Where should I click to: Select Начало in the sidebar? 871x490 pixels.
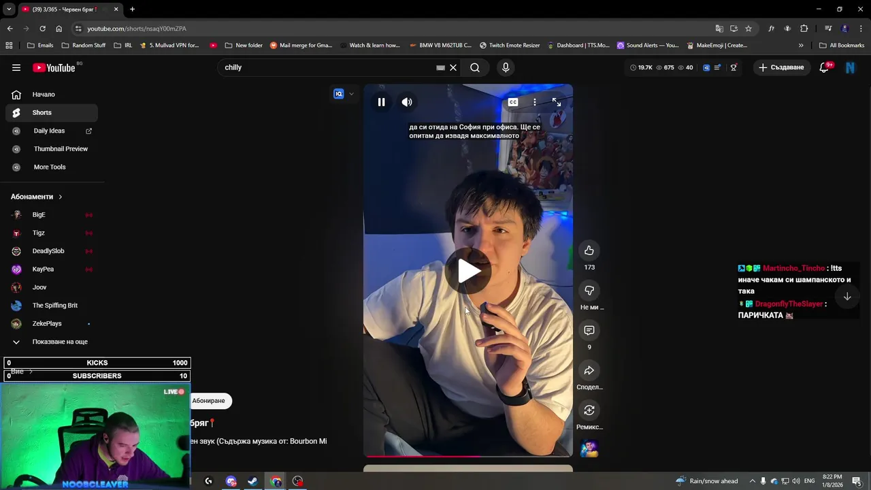pos(52,95)
